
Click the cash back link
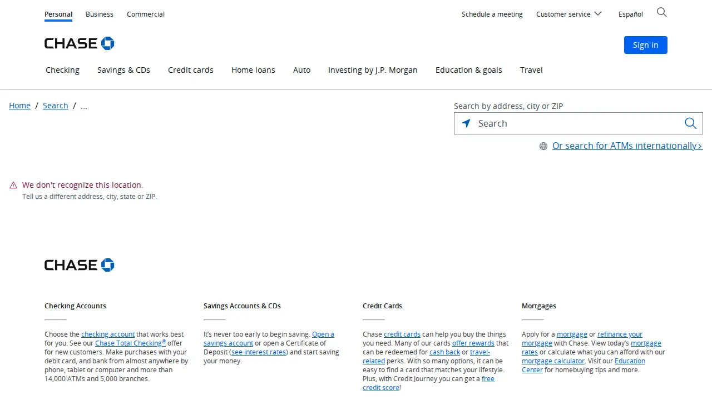tap(445, 352)
